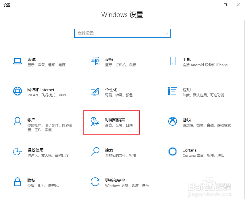
Task: Minimize the 设置 window
Action: 212,5
